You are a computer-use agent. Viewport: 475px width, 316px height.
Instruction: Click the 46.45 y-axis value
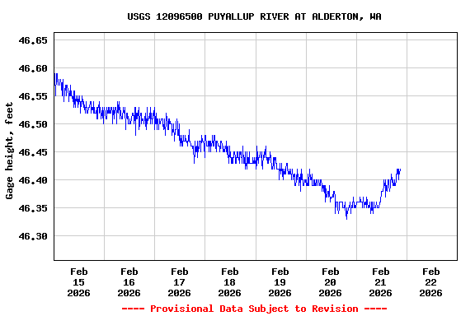coord(33,152)
